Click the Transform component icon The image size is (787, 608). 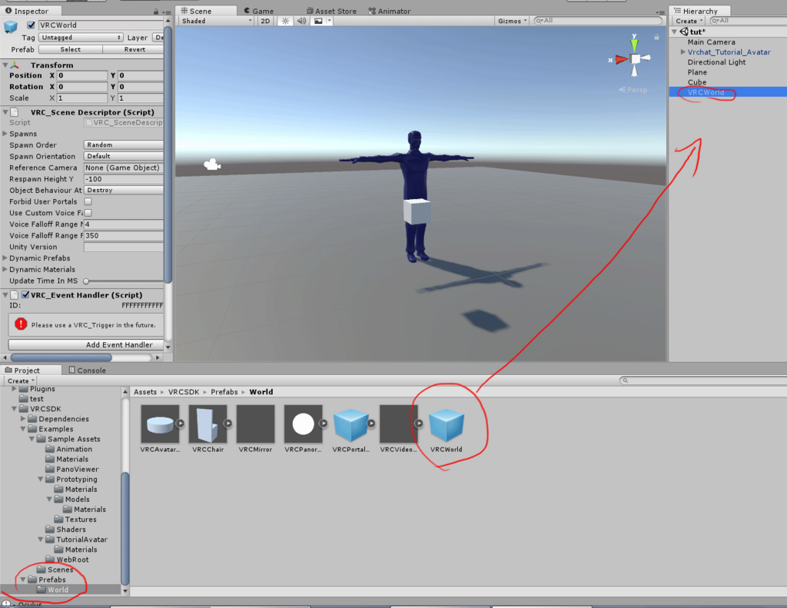[x=15, y=65]
